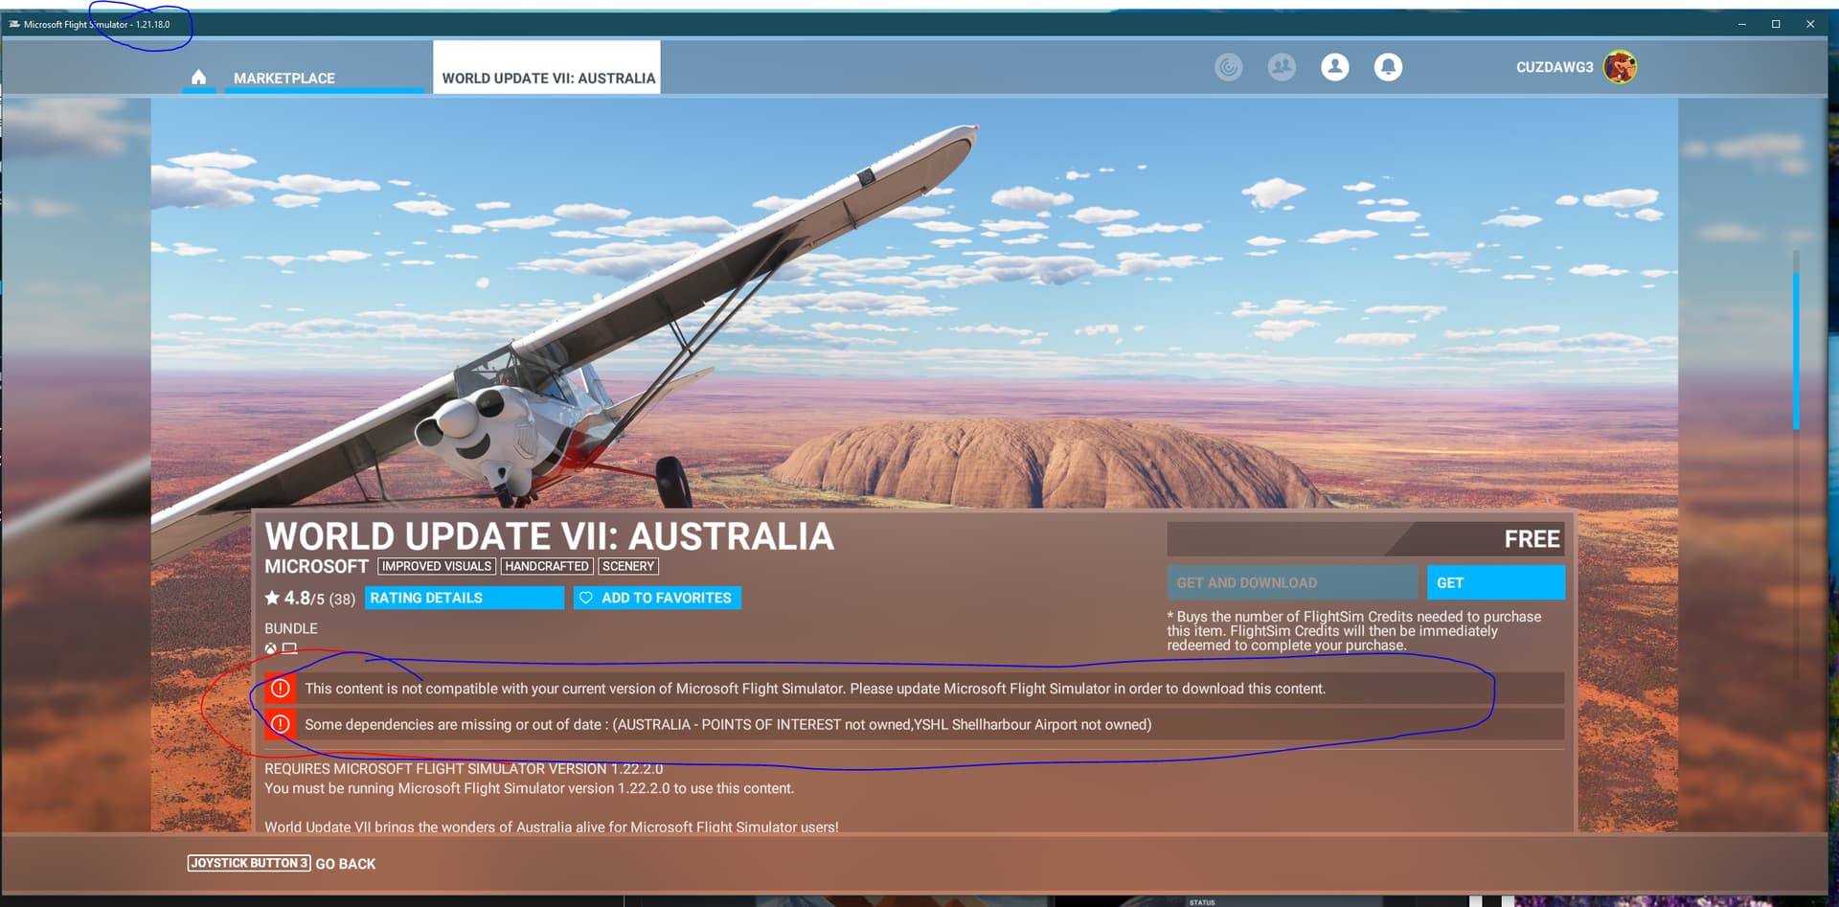Click the red warning icon for incompatible content
This screenshot has width=1839, height=907.
click(280, 689)
